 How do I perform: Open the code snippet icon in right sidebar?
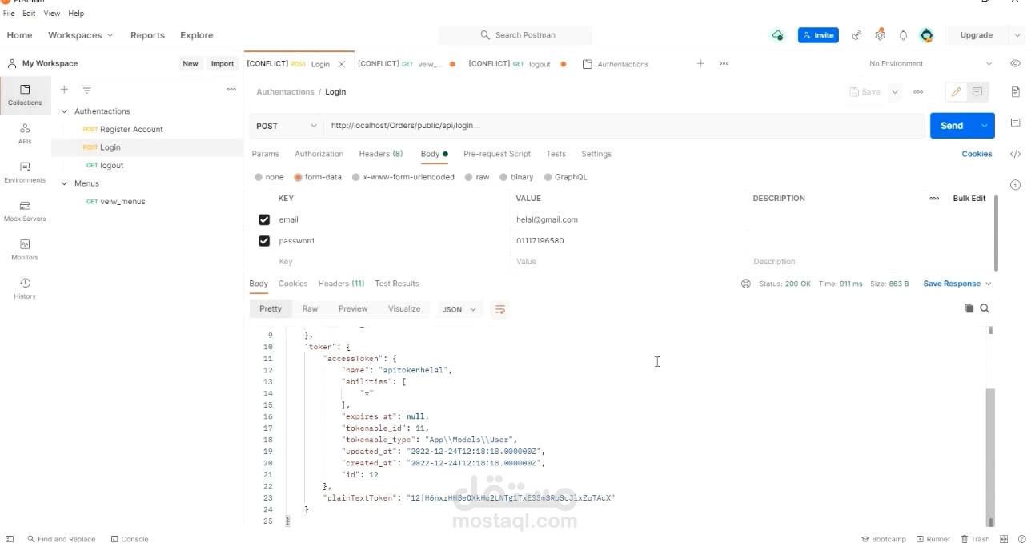pyautogui.click(x=1015, y=154)
